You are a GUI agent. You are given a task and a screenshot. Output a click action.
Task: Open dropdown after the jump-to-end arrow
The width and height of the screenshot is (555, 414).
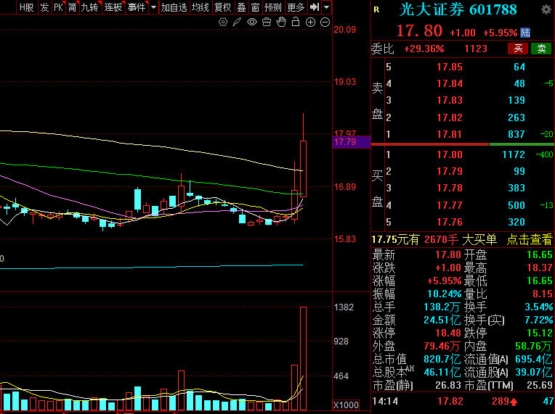326,7
